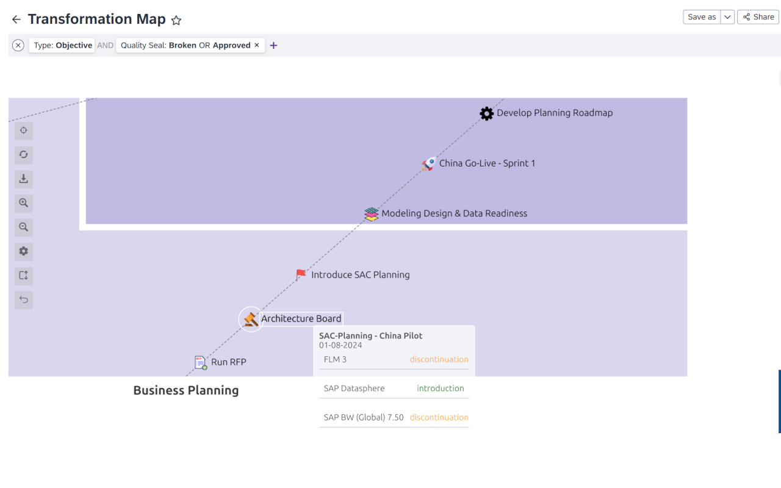Select the Develop Planning Roadmap gear icon
Screen dimensions: 781x488
pyautogui.click(x=486, y=113)
